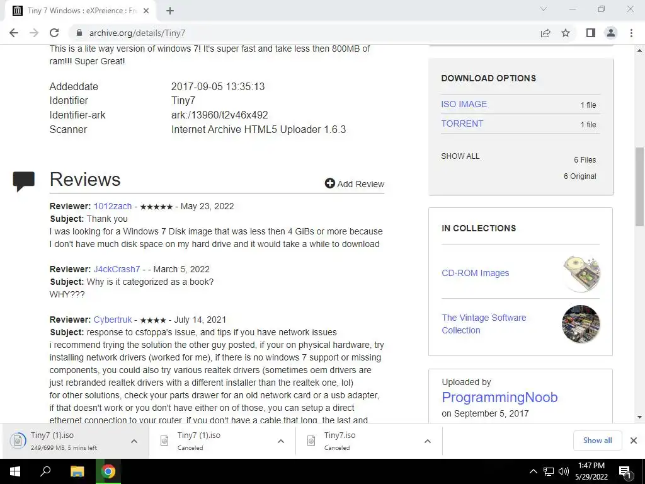Open the Chrome three-dot menu
Image resolution: width=645 pixels, height=484 pixels.
tap(631, 33)
